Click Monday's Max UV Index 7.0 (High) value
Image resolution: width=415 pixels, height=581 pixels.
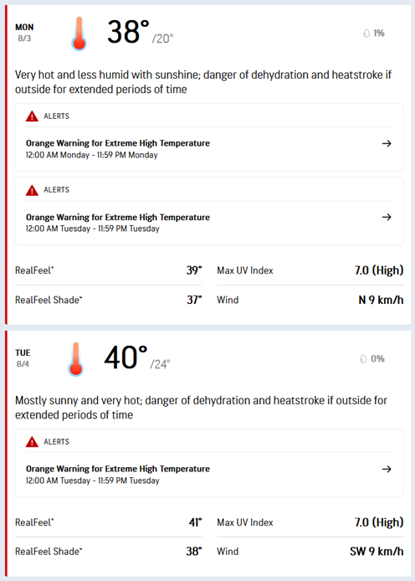tap(379, 270)
